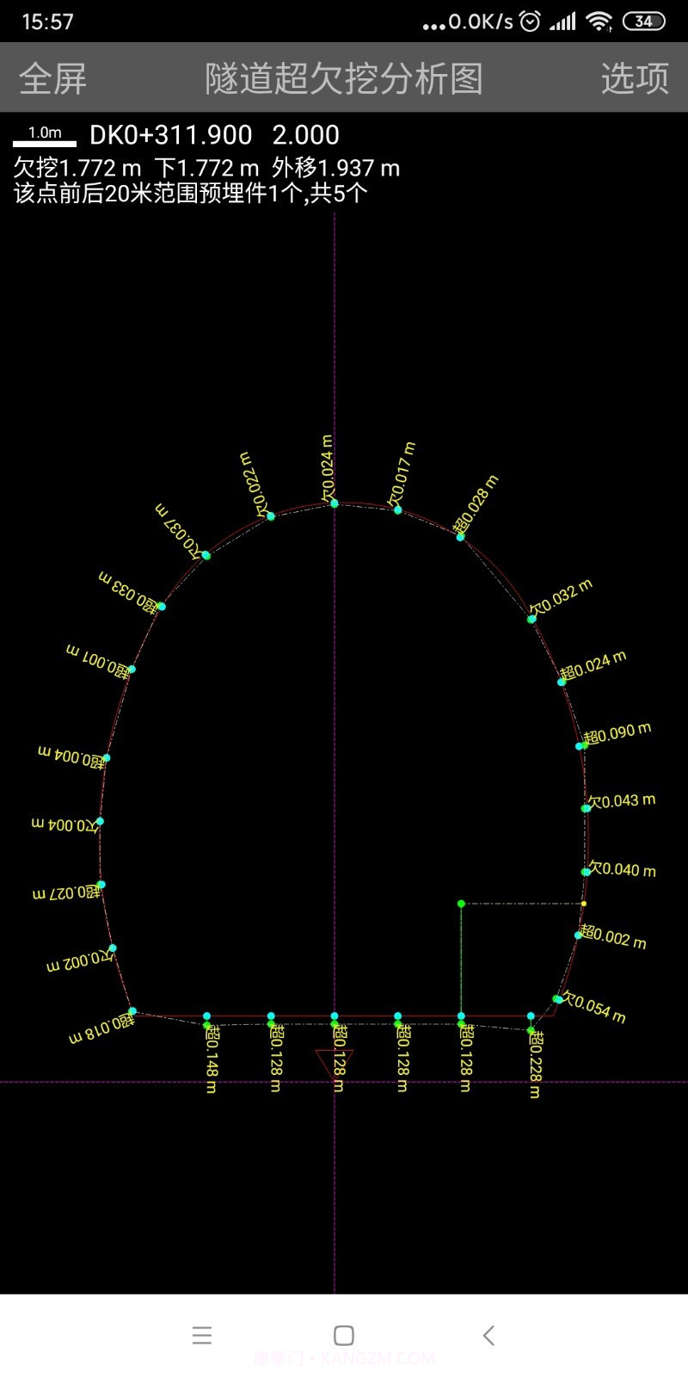Select the 超0.228 m floor point
This screenshot has width=688, height=1377.
531,1029
